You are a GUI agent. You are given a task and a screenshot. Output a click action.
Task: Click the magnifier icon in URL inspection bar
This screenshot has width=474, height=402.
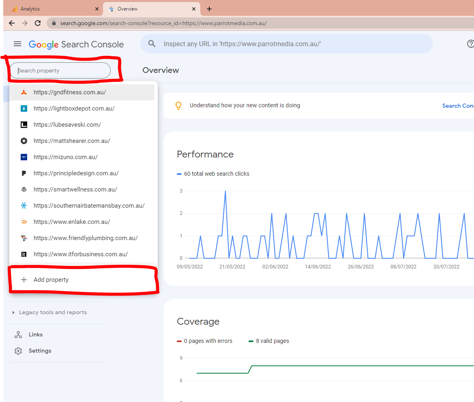[x=152, y=44]
